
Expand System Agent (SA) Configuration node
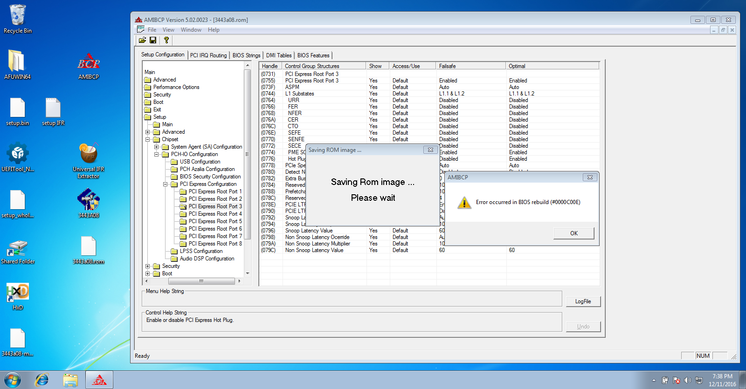pyautogui.click(x=157, y=147)
